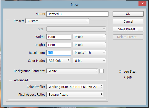This screenshot has height=108, width=149.
Task: Open the Preset dropdown showing Custom
Action: (57, 21)
